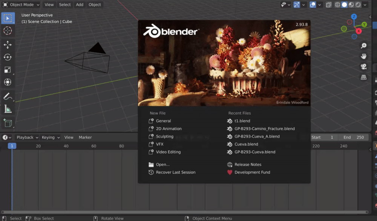Click the Release Notes globe icon
The width and height of the screenshot is (377, 221).
(230, 164)
